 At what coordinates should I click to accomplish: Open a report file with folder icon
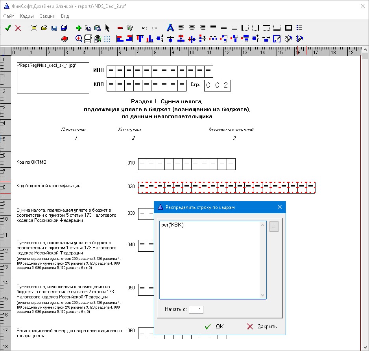(x=44, y=28)
